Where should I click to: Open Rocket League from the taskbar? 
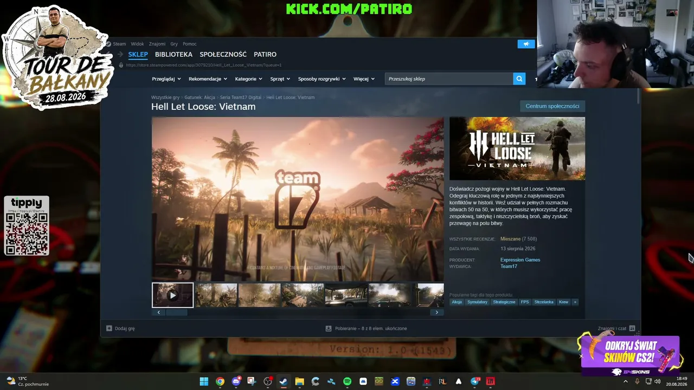tap(442, 381)
